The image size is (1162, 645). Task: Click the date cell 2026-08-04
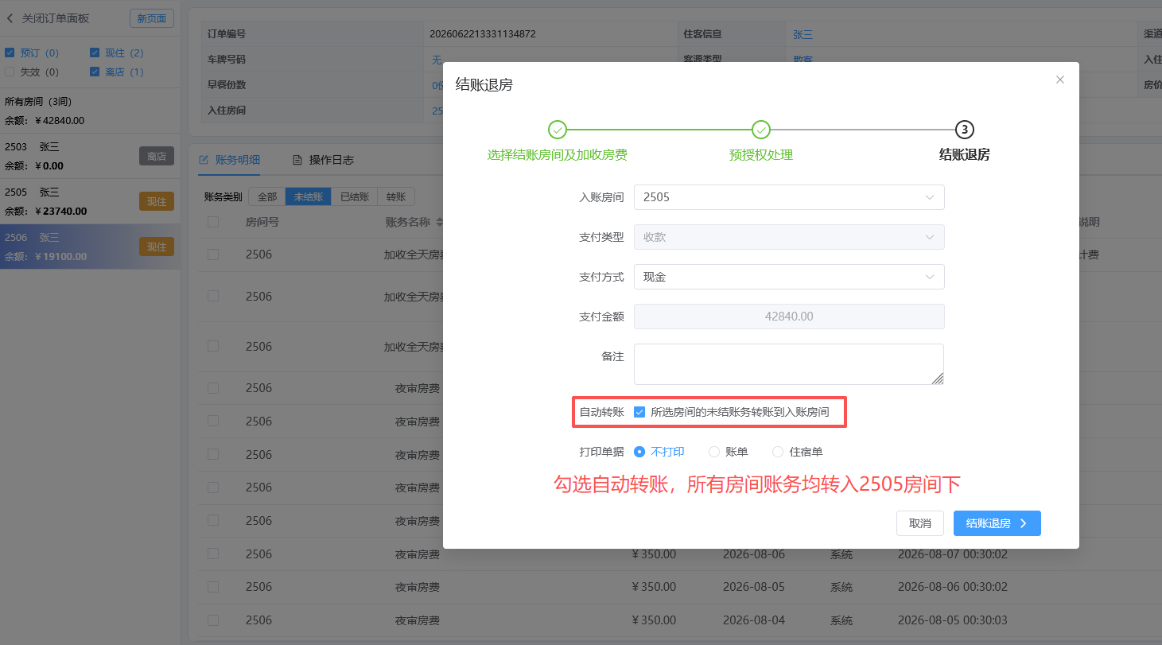(x=754, y=620)
